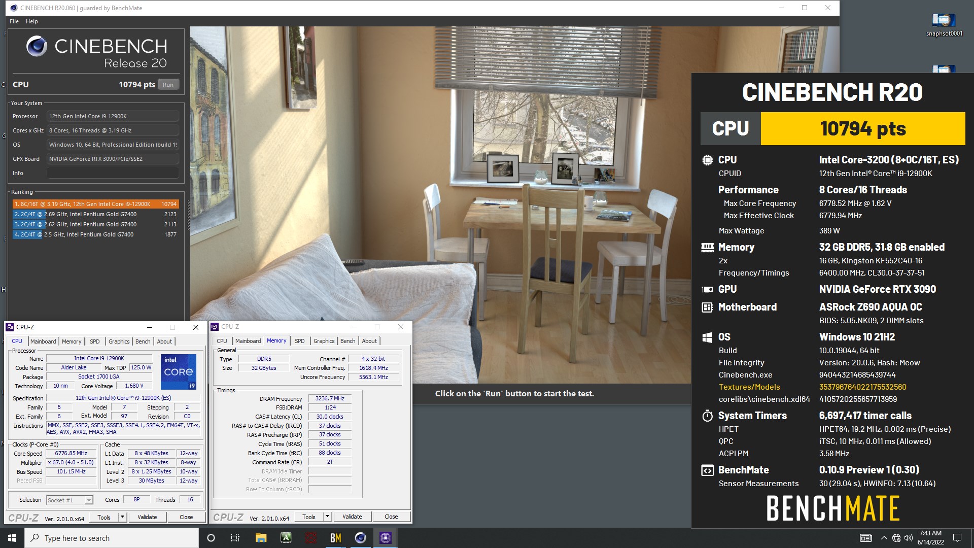Click Tools button in left CPU-Z
Image resolution: width=974 pixels, height=548 pixels.
pos(104,517)
